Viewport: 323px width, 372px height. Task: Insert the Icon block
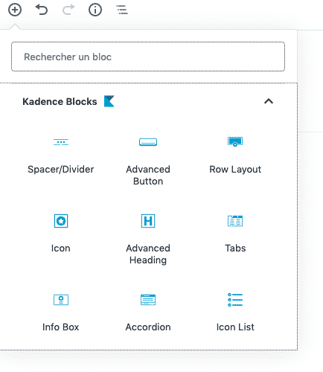[61, 221]
